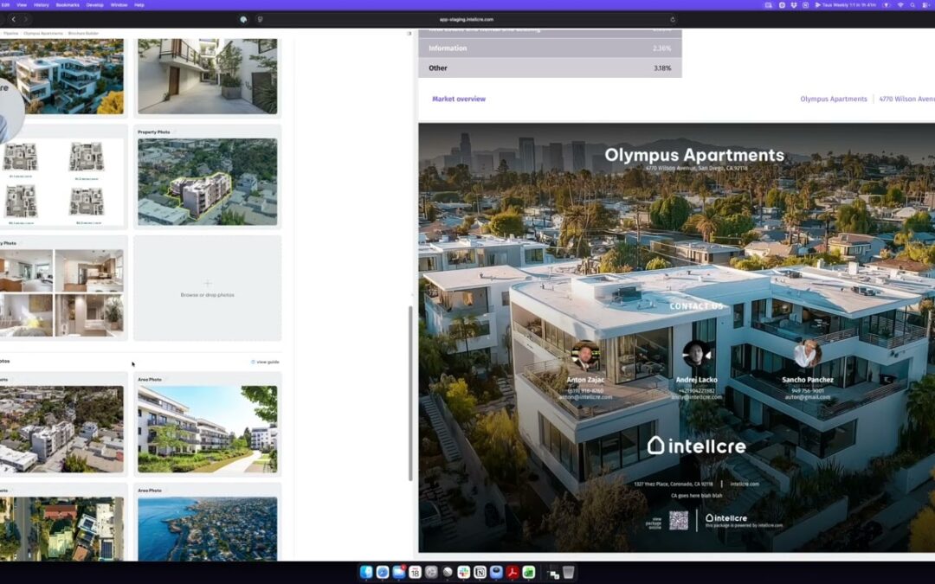Select the courtyard walkway property photo
The width and height of the screenshot is (935, 584).
(x=208, y=76)
